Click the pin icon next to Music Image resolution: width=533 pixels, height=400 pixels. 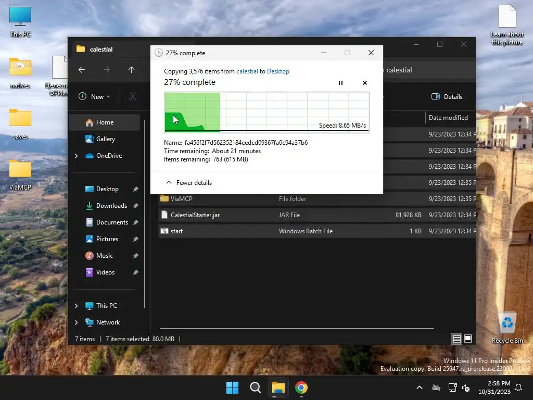[x=136, y=256]
